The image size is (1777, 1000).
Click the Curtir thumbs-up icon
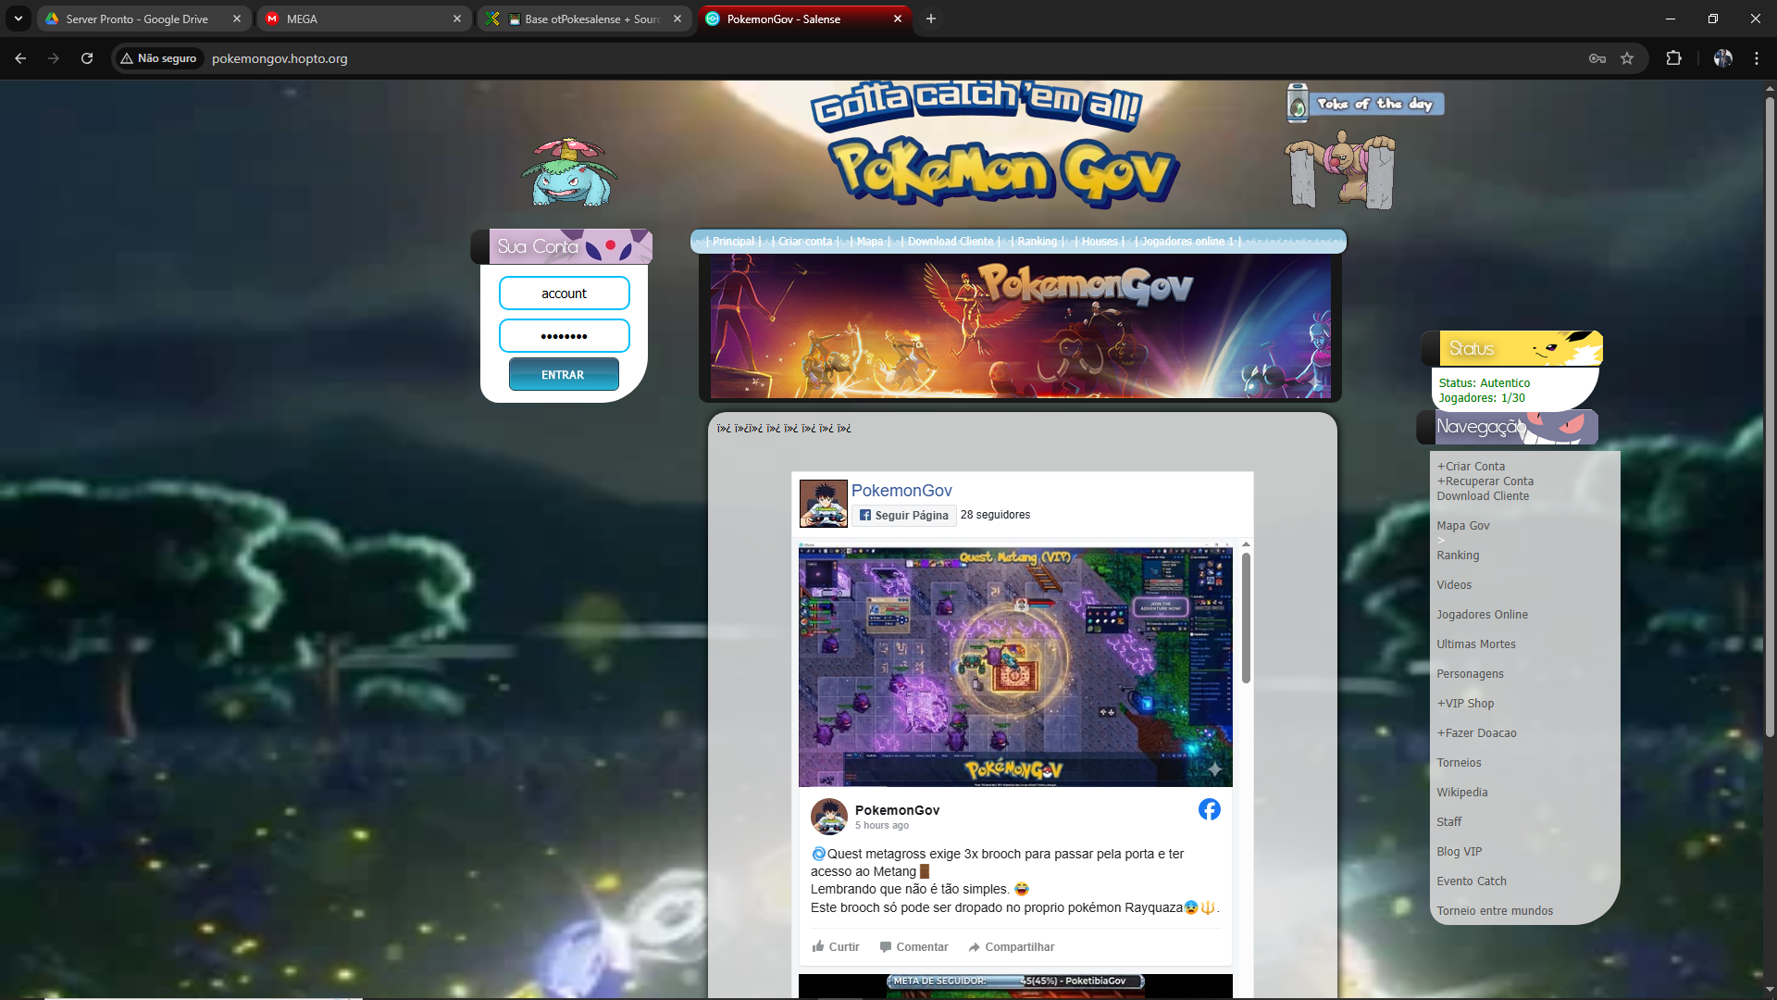[x=818, y=946]
